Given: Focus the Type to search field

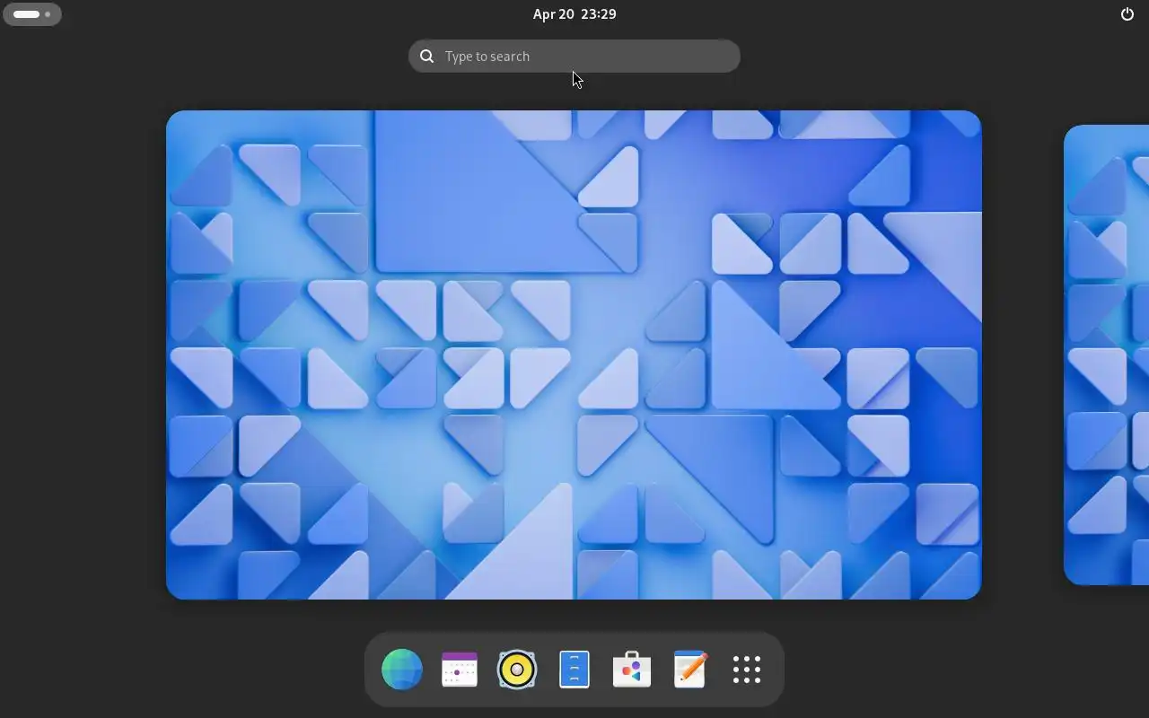Looking at the screenshot, I should point(574,57).
